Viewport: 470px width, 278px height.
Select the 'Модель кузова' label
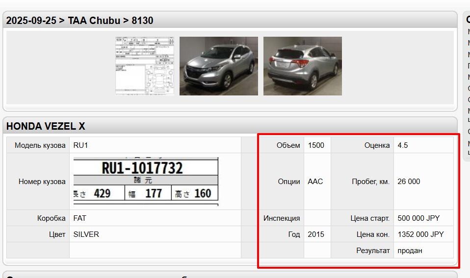pyautogui.click(x=40, y=145)
